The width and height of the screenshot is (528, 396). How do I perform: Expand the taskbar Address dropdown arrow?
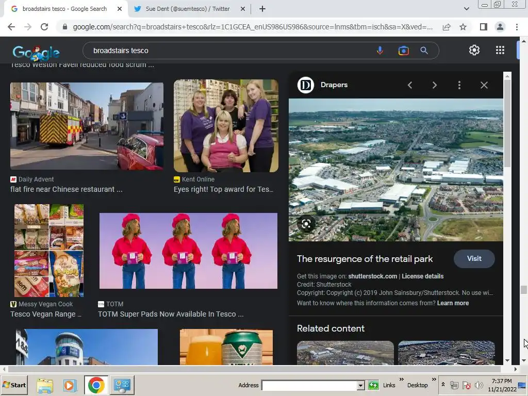coord(360,385)
